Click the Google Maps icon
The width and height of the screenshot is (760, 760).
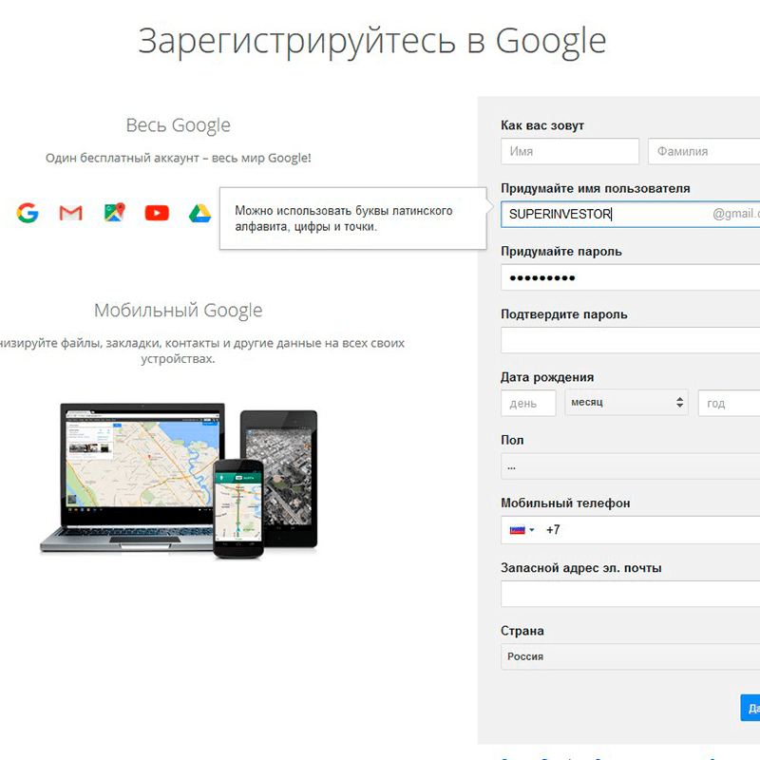pyautogui.click(x=114, y=213)
